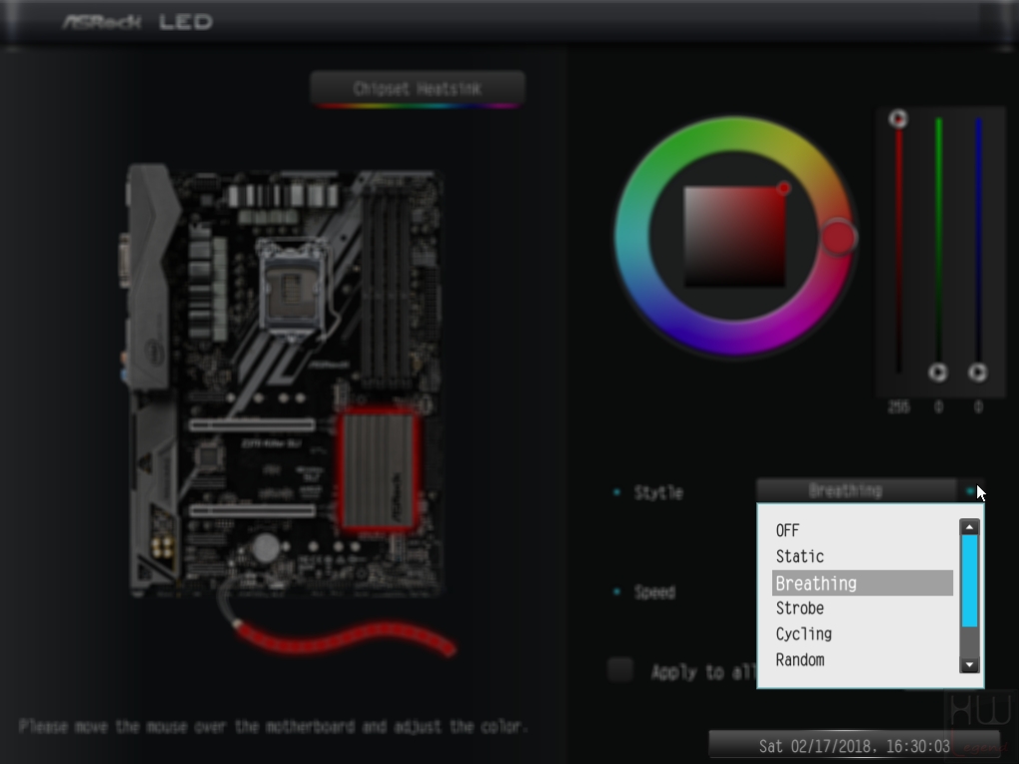Click the blue slider handle at bottom
Screen dimensions: 1019x764
pyautogui.click(x=978, y=373)
